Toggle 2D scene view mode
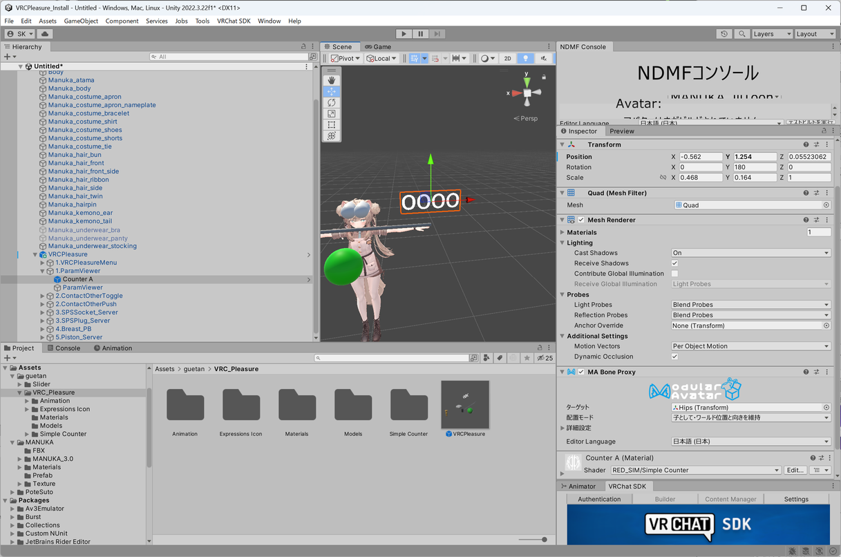 pyautogui.click(x=507, y=58)
